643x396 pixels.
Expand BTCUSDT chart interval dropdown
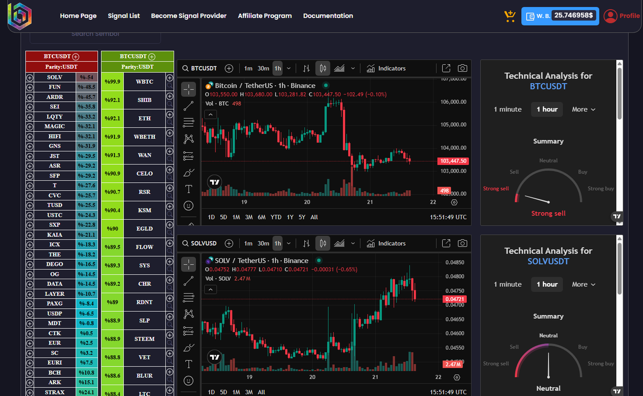tap(289, 68)
